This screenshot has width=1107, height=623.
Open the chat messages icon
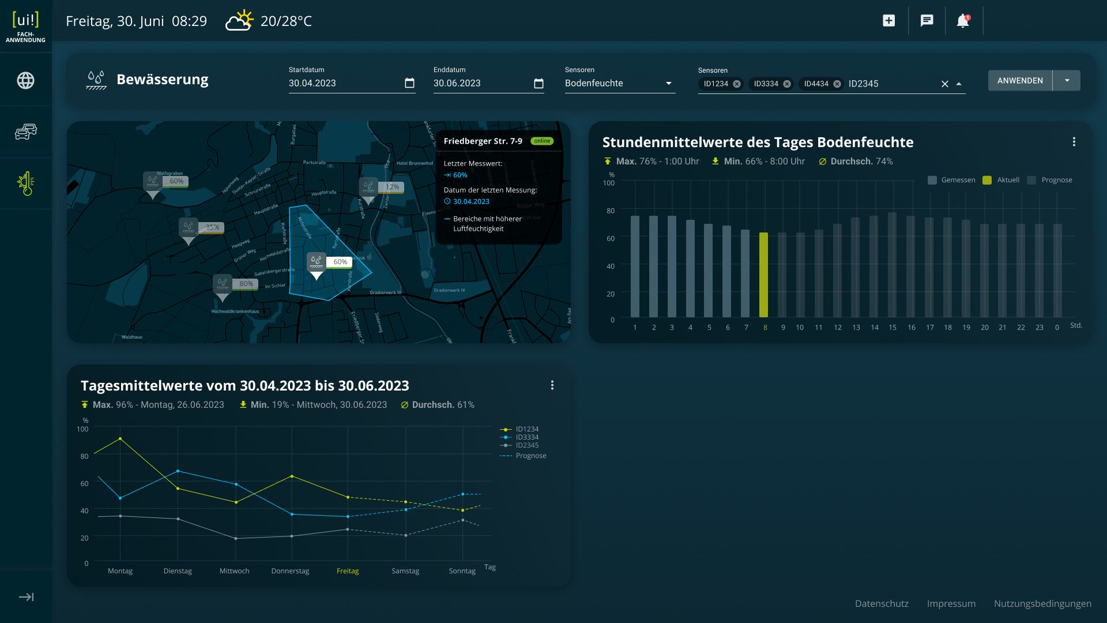(927, 21)
